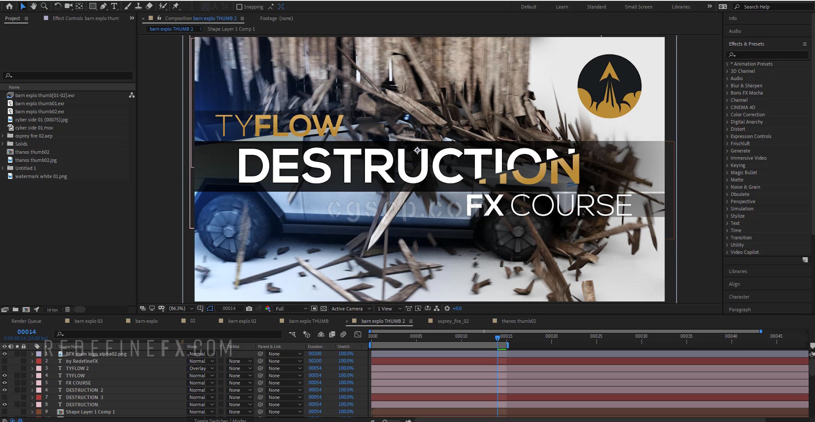Enable the Snapping checkbox

(x=239, y=7)
